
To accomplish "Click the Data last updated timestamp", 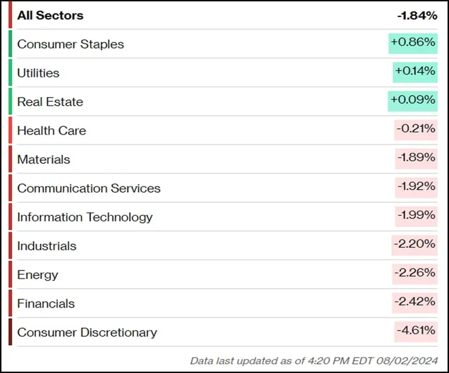I will 314,360.
